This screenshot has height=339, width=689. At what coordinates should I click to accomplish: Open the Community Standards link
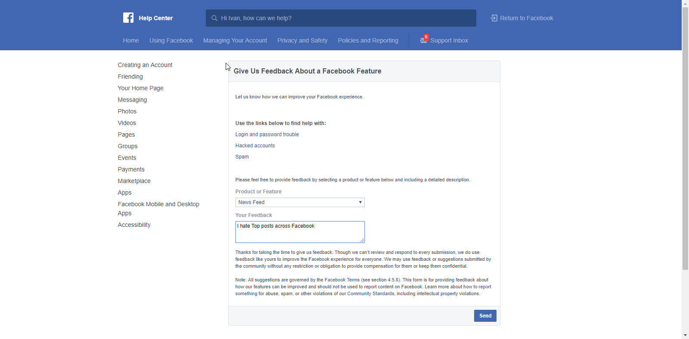coord(371,293)
